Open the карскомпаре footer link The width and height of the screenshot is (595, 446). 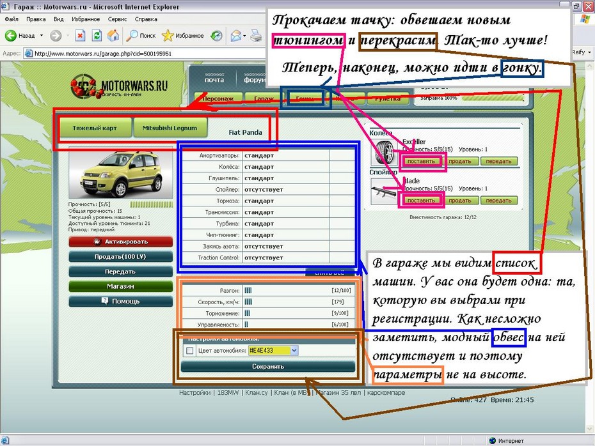point(386,392)
